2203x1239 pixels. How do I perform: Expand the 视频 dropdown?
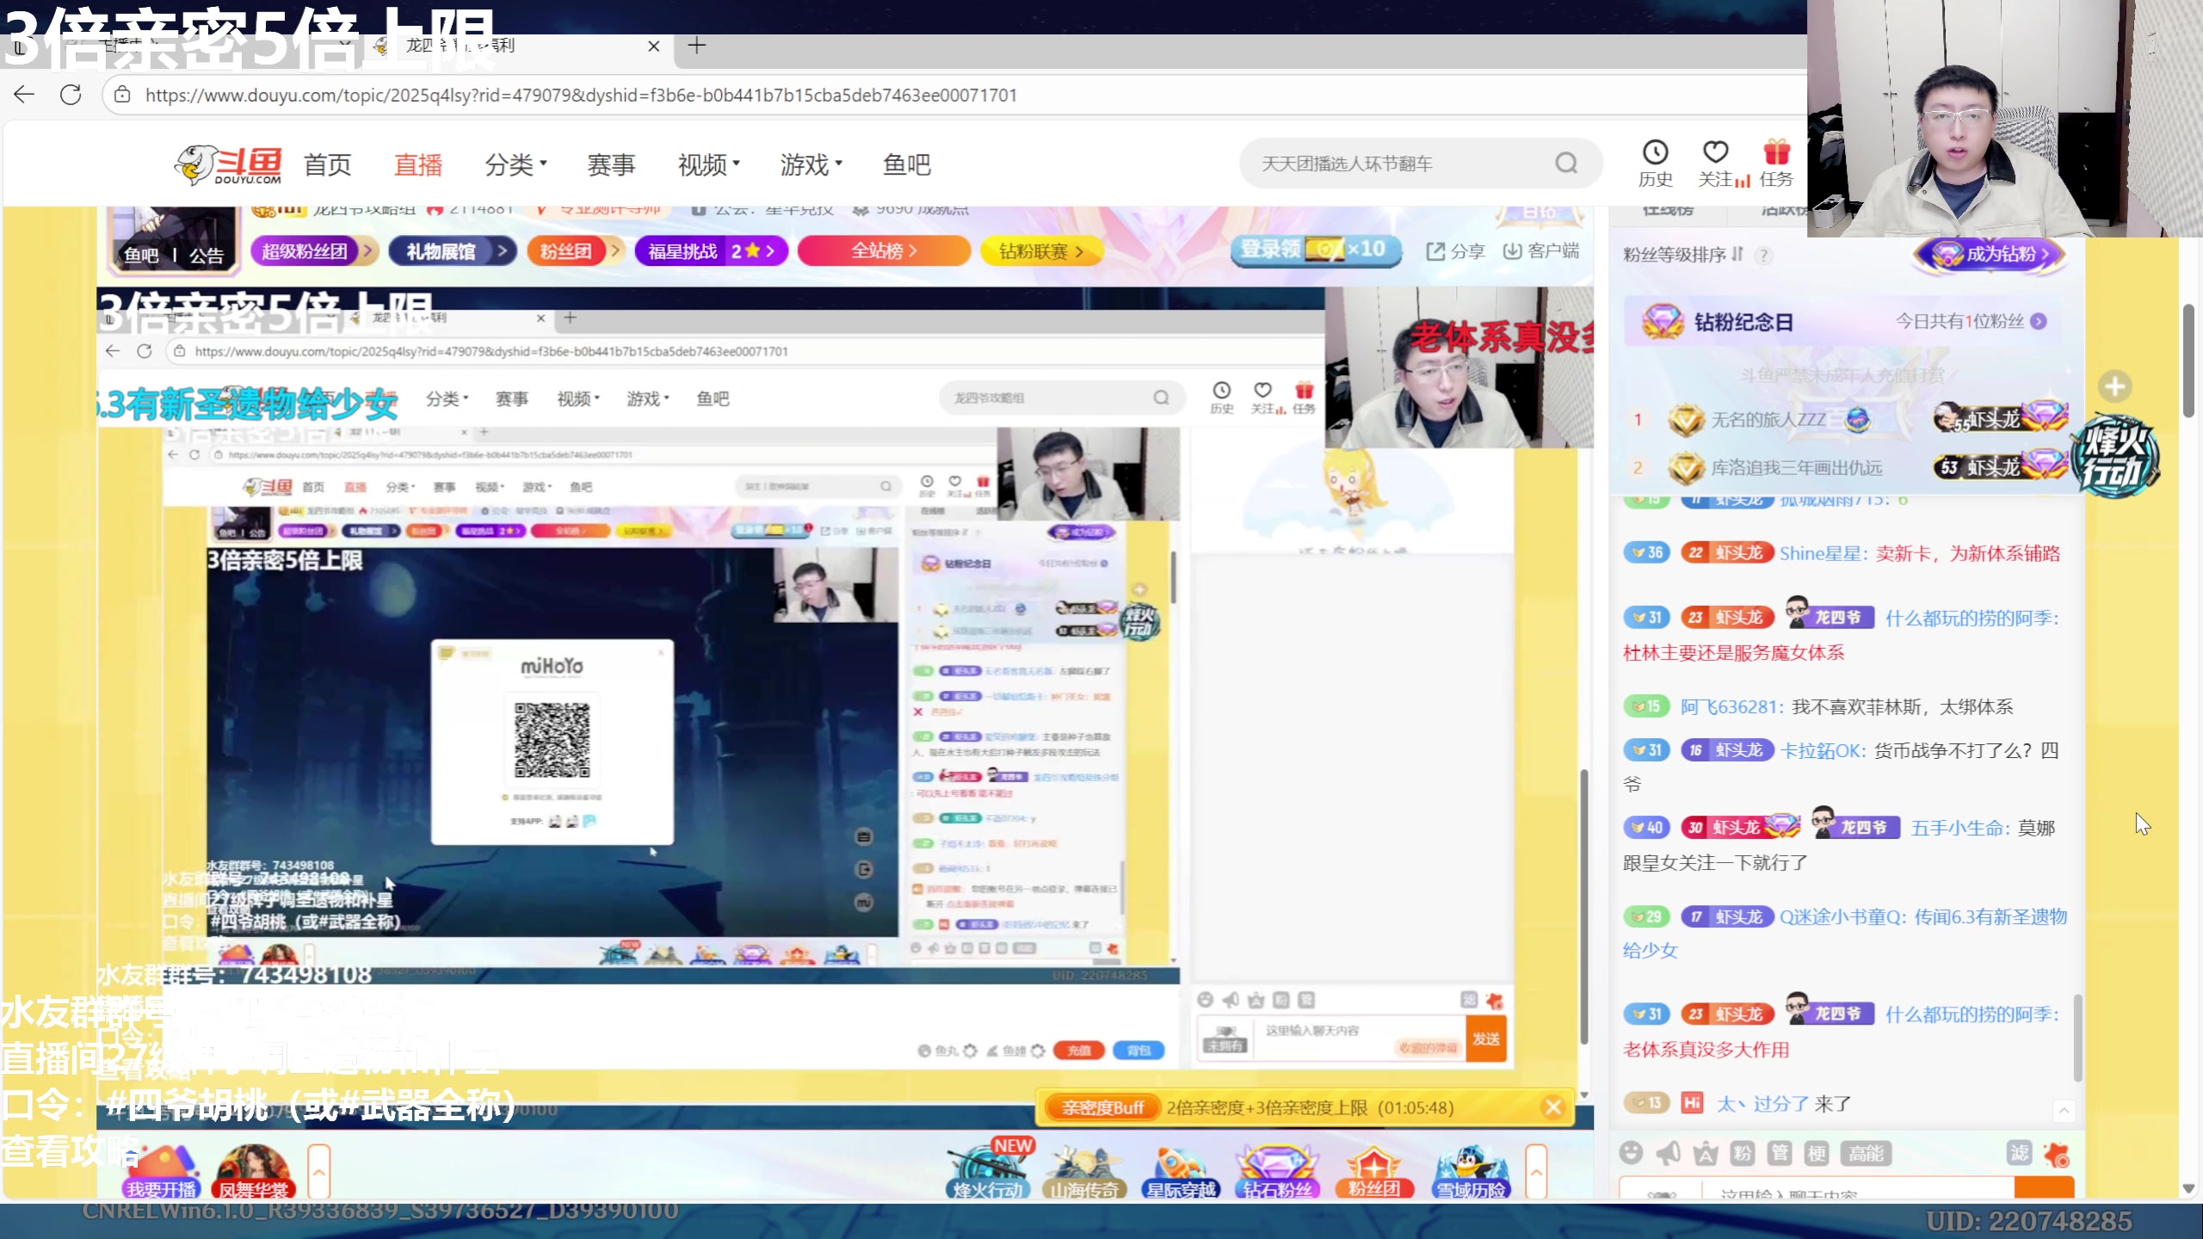(x=707, y=164)
